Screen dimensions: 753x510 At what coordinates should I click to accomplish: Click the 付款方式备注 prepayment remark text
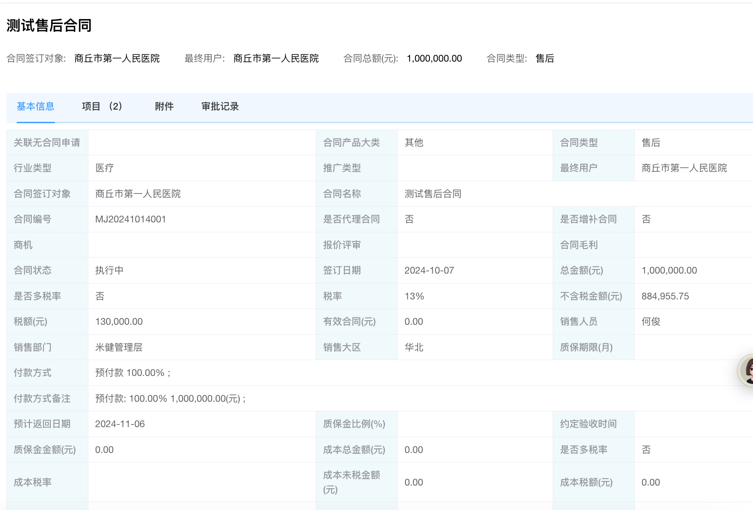click(x=170, y=399)
